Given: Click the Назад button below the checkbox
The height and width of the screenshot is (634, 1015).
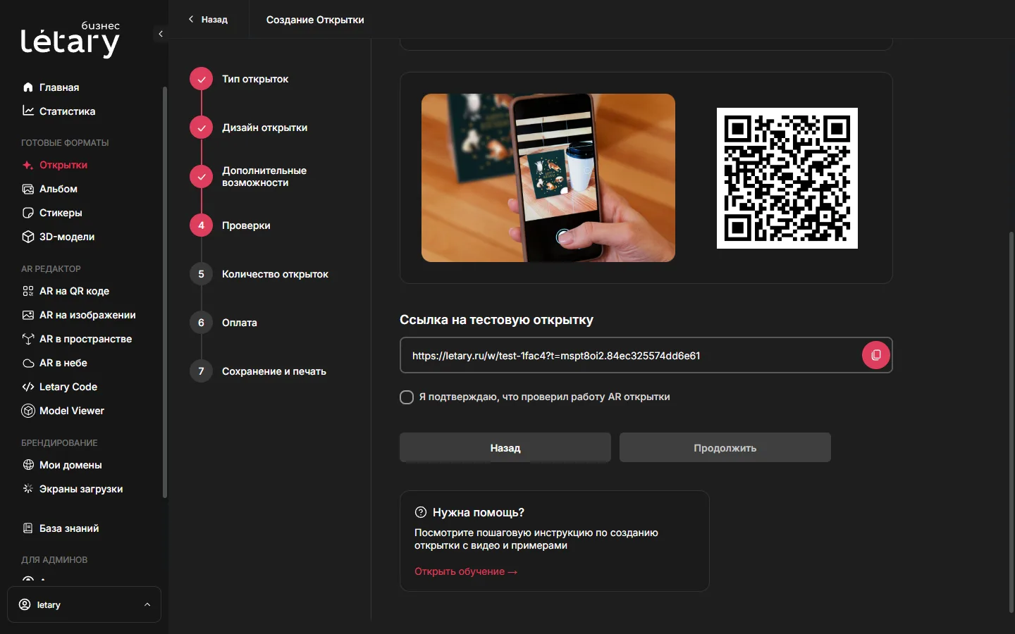Looking at the screenshot, I should click(x=505, y=447).
